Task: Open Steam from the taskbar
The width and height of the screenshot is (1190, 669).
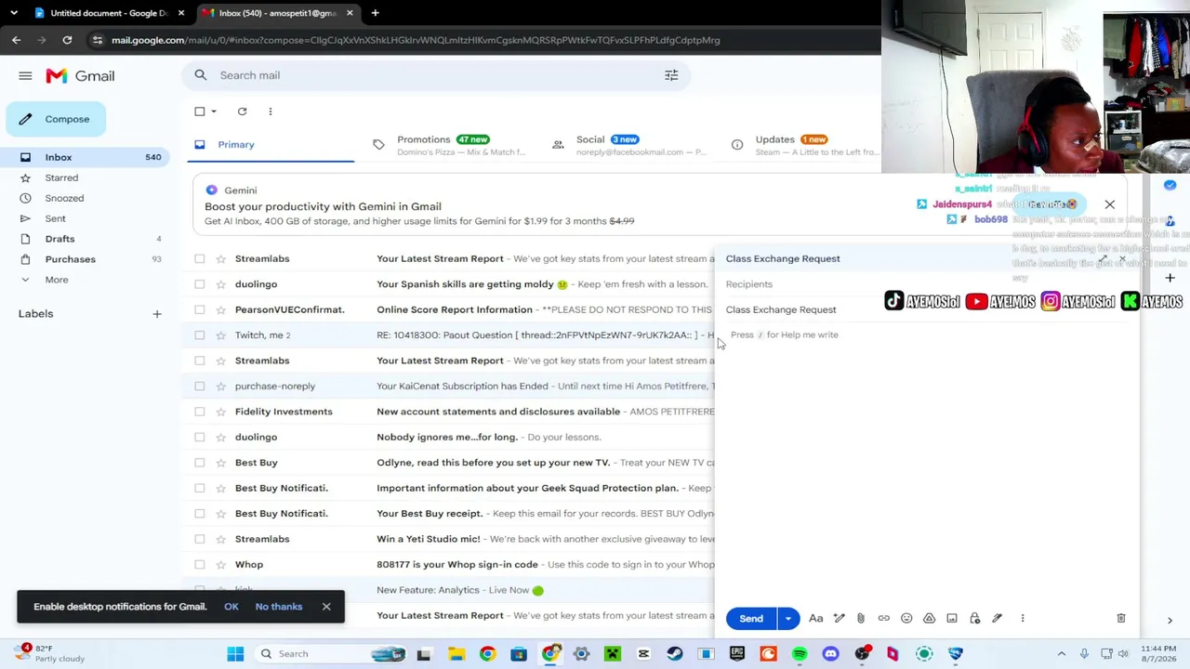Action: tap(675, 654)
